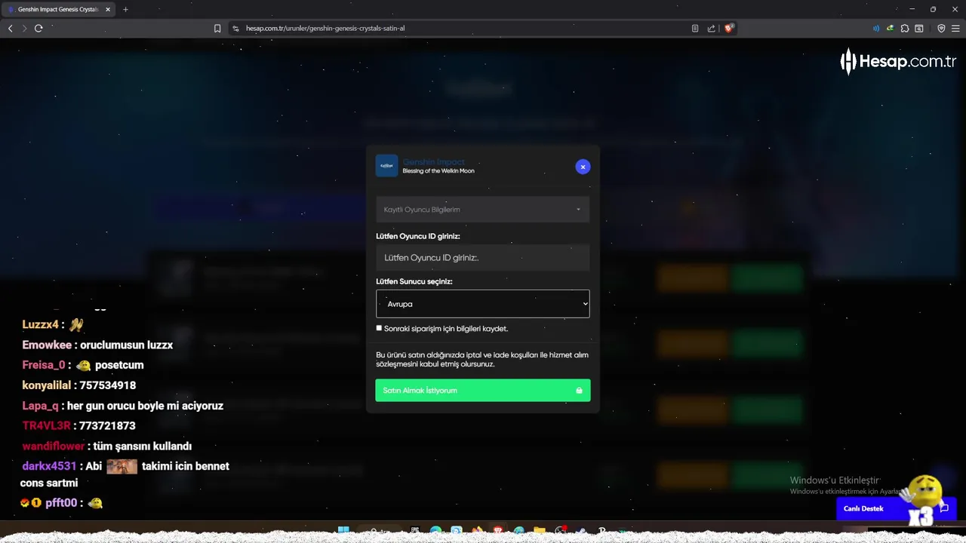Close the Genshin Impact Genesis Crystals tab
The image size is (966, 543).
point(108,9)
